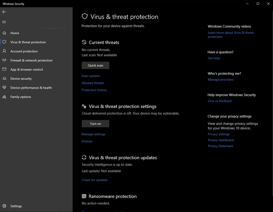
Task: Click the Home house icon
Action: tap(4, 33)
